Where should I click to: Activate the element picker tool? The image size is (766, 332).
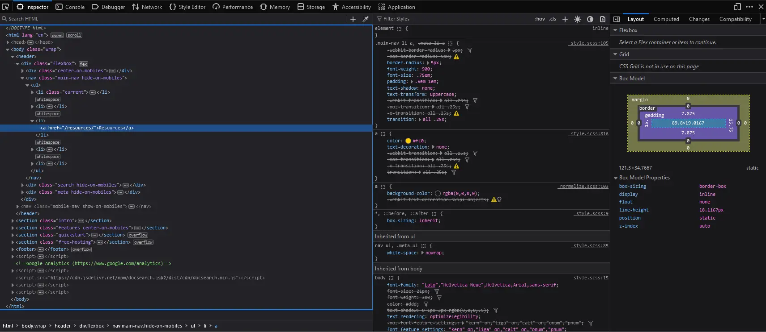click(x=5, y=7)
